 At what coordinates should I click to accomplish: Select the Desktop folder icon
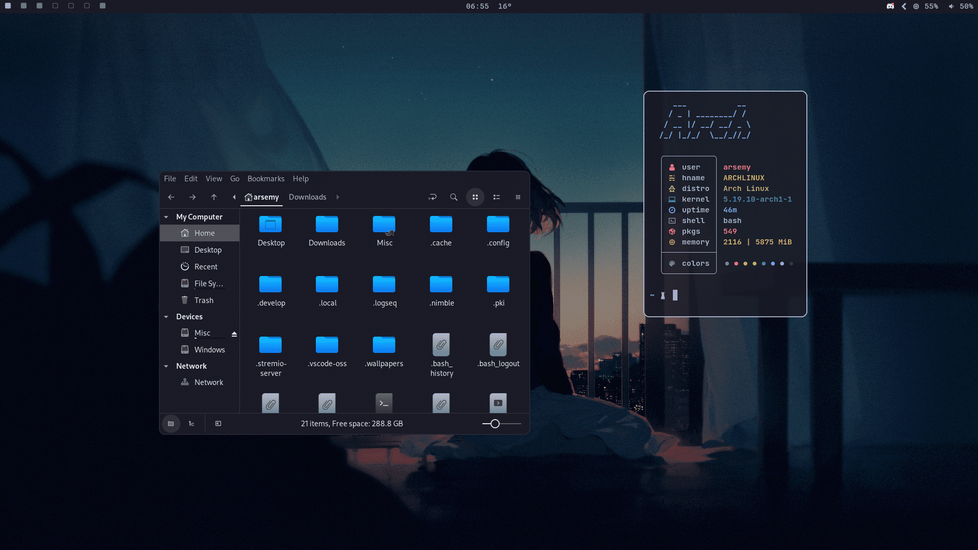tap(270, 225)
